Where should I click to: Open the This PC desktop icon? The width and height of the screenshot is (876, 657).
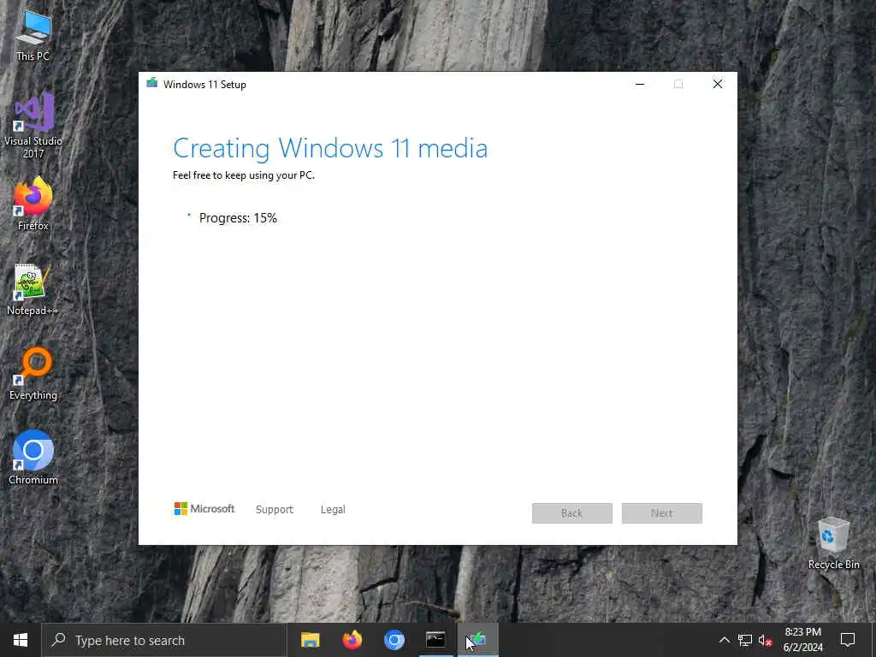click(33, 36)
